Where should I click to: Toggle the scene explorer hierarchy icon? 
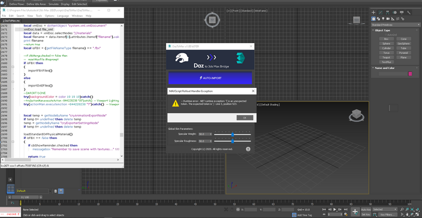(x=61, y=191)
